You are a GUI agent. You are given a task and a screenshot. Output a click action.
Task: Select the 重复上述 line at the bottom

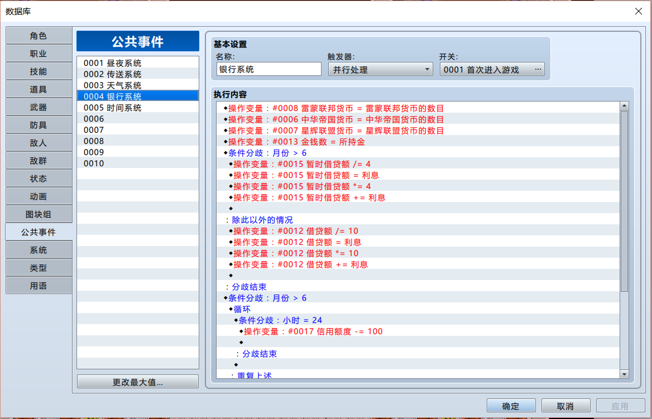tap(418, 375)
